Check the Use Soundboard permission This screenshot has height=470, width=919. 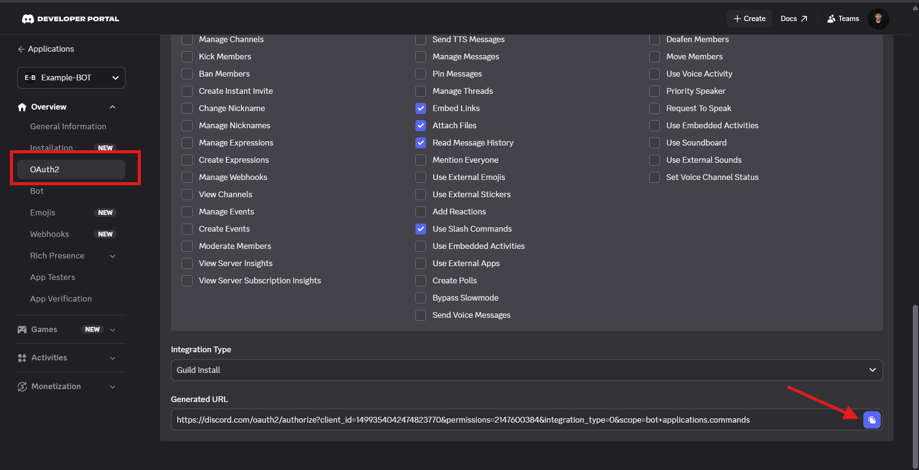click(x=655, y=143)
